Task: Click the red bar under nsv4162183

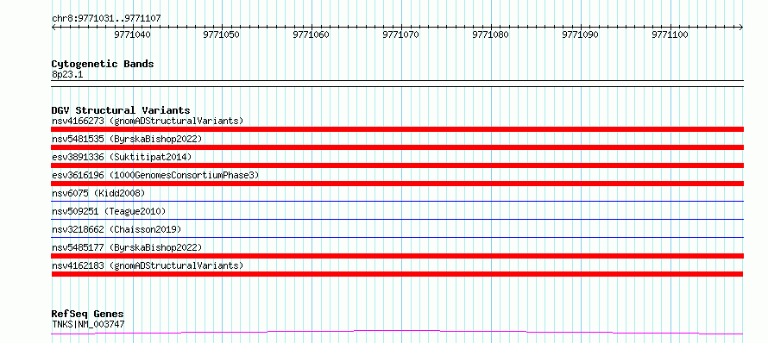Action: (x=397, y=274)
